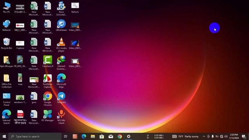Click the Type here to search box
This screenshot has width=249, height=140.
(x=35, y=136)
